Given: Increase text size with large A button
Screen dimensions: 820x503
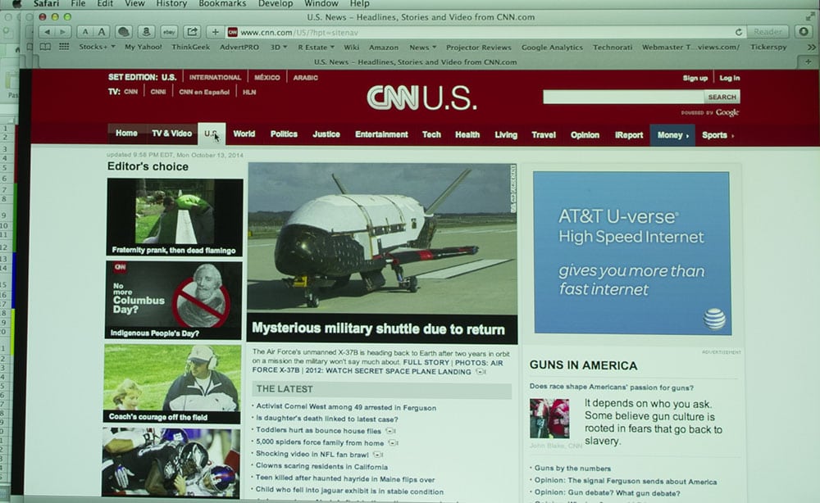Looking at the screenshot, I should pos(102,32).
